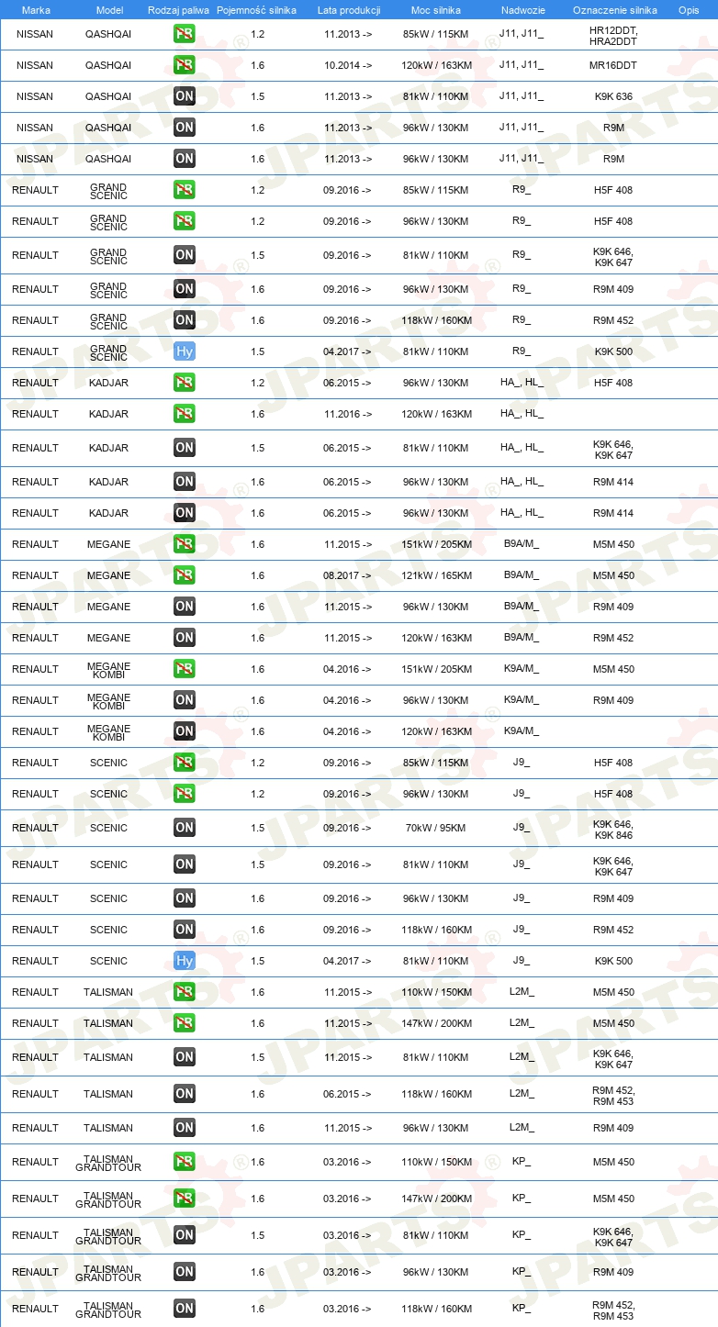Click the Lata produkcji header
Viewport: 718px width, 1327px height.
[349, 10]
